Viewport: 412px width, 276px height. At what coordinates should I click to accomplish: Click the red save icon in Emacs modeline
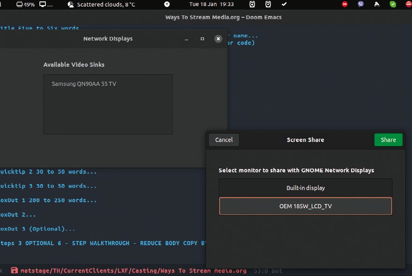click(14, 270)
